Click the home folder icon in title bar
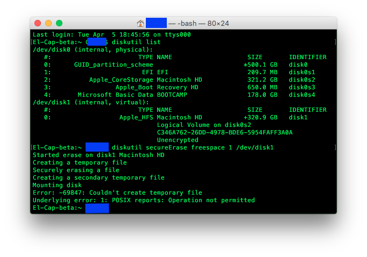This screenshot has width=367, height=257. tap(140, 23)
